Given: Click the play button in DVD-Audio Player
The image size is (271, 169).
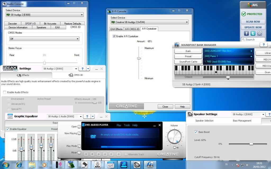Looking at the screenshot, I should (x=98, y=154).
